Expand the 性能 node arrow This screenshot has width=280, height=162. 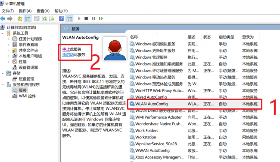point(9,62)
